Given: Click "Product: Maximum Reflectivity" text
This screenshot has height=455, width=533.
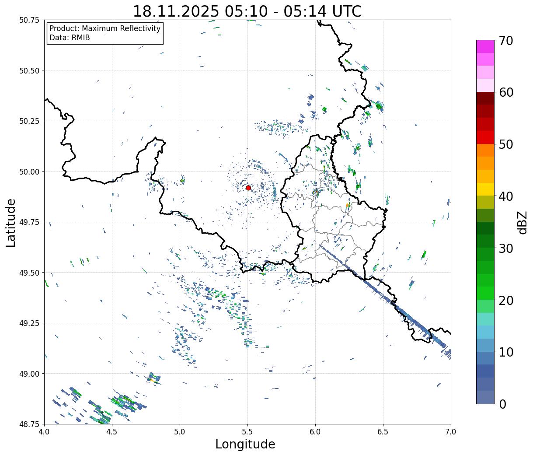Looking at the screenshot, I should (105, 28).
